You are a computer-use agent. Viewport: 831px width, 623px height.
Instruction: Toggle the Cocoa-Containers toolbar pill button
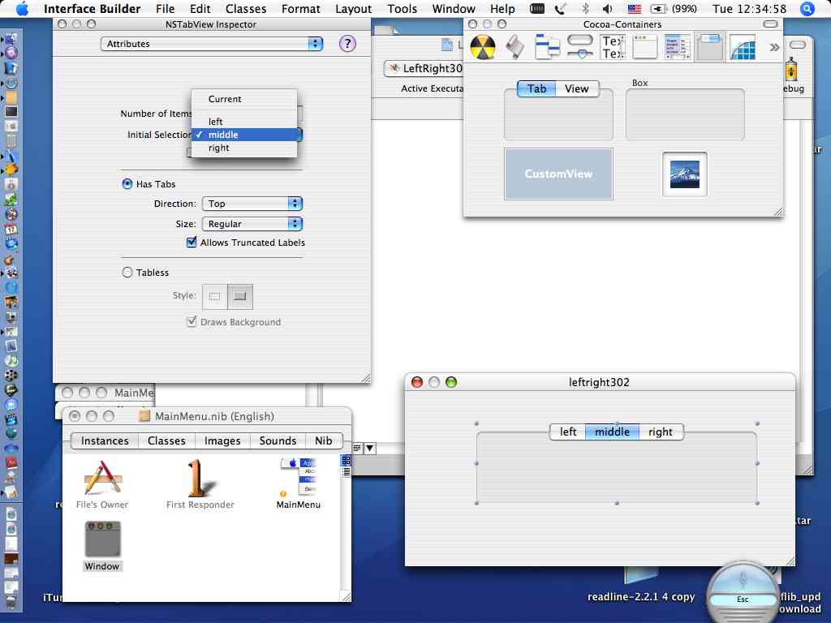tap(770, 24)
